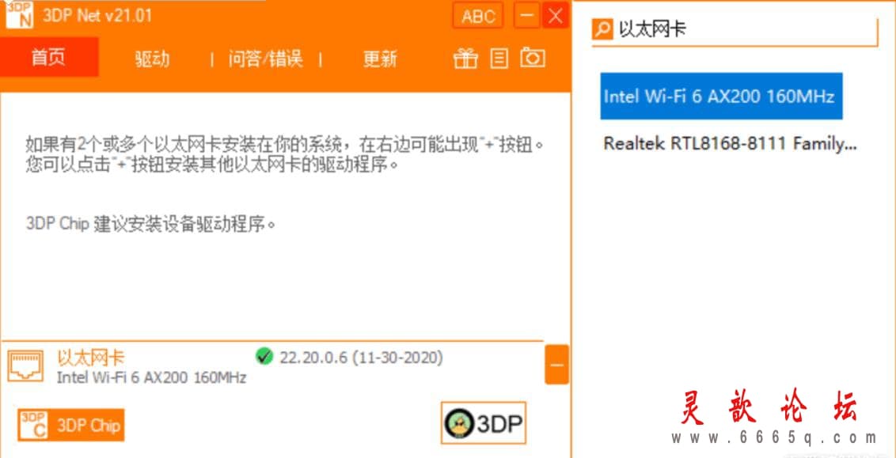Click the 以太网卡 orange link
The width and height of the screenshot is (896, 458).
[x=90, y=358]
